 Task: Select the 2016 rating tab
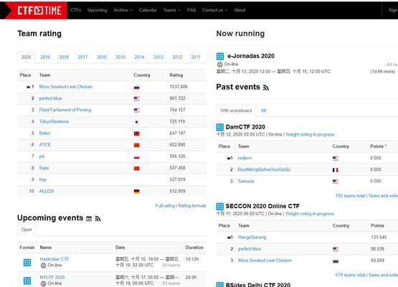pyautogui.click(x=102, y=57)
